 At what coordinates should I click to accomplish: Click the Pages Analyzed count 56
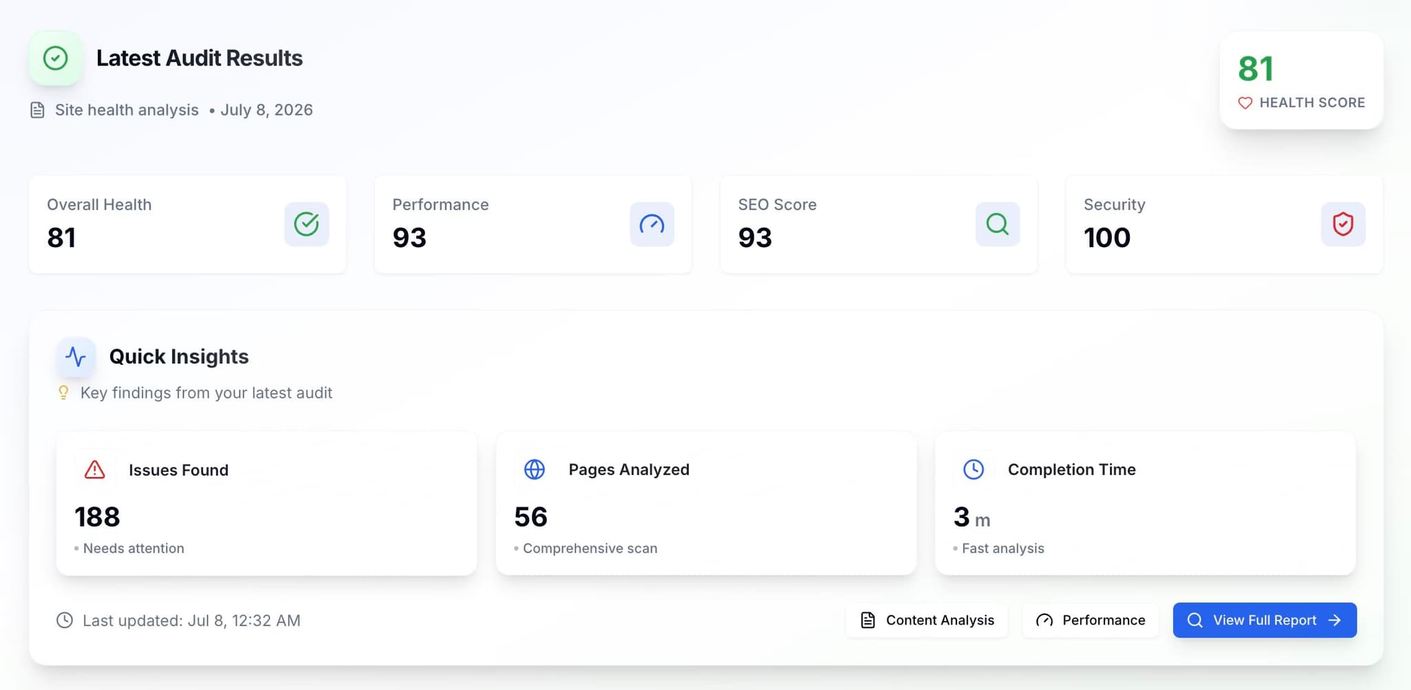[531, 517]
